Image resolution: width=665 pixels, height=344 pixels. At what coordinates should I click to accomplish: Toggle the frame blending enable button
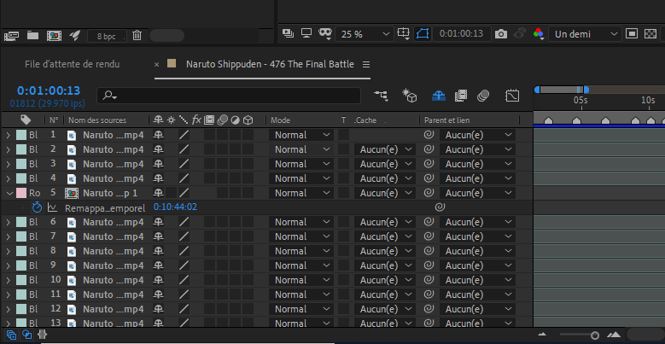(x=461, y=96)
